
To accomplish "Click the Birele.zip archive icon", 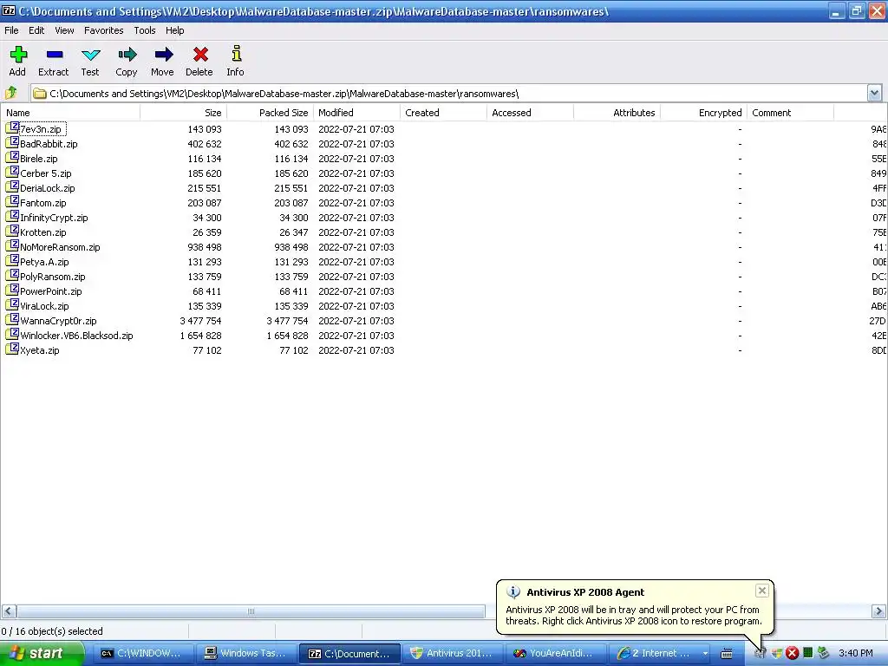I will pos(12,158).
